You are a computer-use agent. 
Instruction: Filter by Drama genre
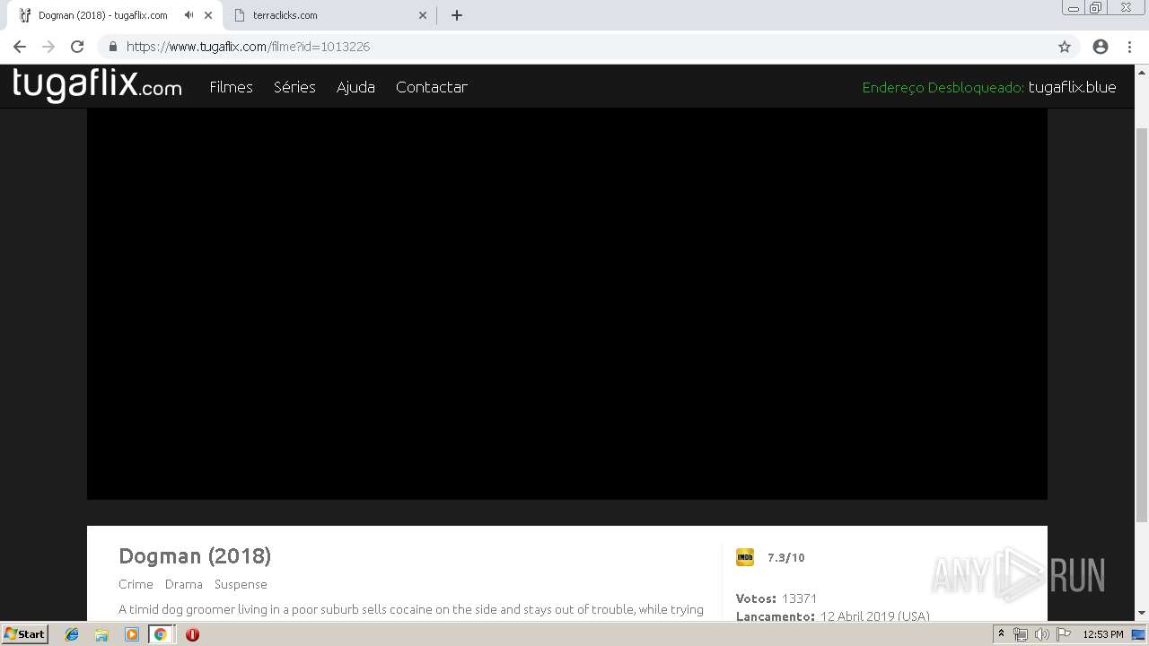tap(184, 584)
